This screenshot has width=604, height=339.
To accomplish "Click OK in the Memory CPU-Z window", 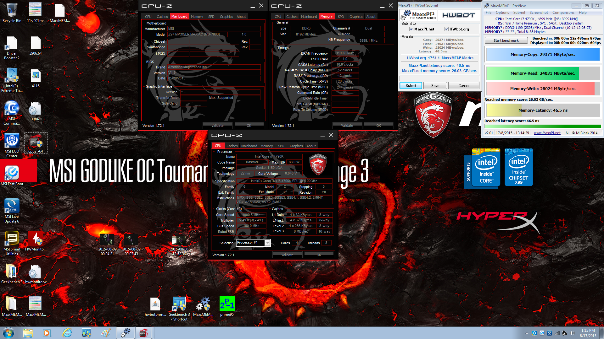I will (x=378, y=126).
